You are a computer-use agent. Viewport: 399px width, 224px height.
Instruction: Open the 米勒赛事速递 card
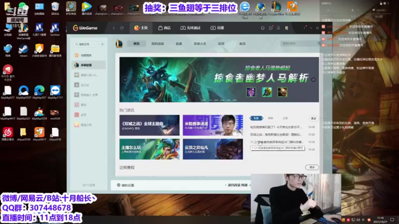[213, 125]
